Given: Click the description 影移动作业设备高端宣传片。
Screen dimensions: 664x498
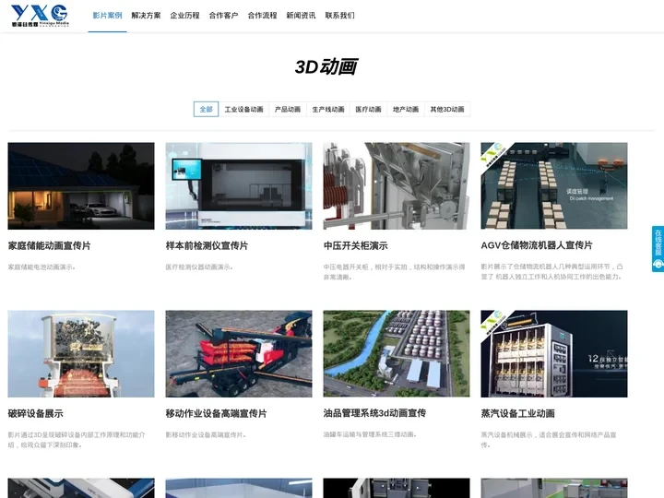Looking at the screenshot, I should click(x=206, y=434).
